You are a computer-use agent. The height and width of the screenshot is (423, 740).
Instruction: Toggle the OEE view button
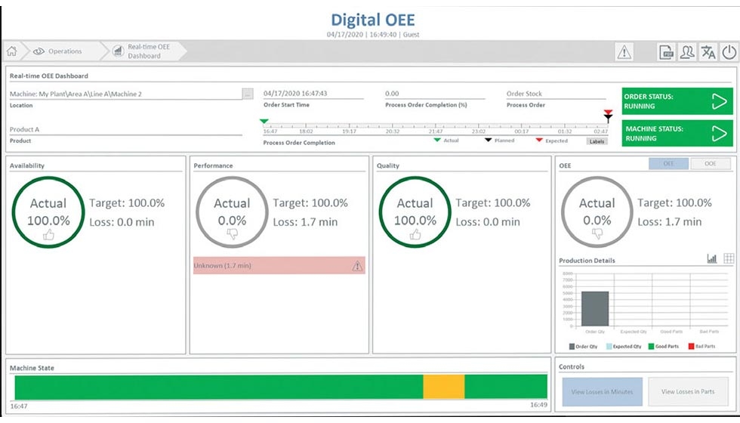pos(668,163)
